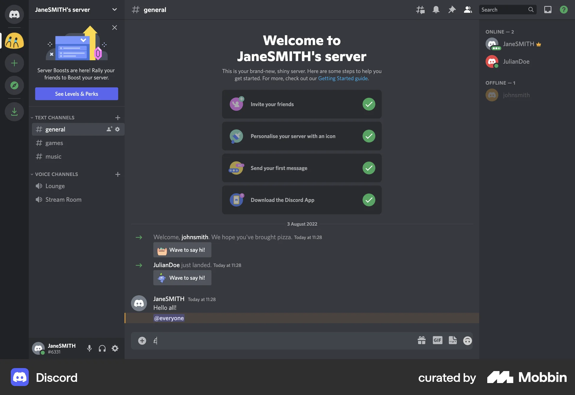
Task: Mute your microphone
Action: (89, 348)
